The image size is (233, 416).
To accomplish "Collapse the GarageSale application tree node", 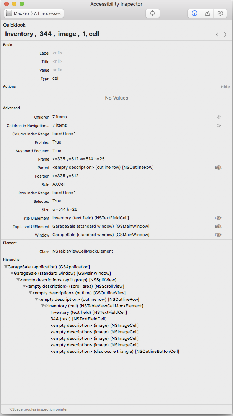I will [x=6, y=267].
